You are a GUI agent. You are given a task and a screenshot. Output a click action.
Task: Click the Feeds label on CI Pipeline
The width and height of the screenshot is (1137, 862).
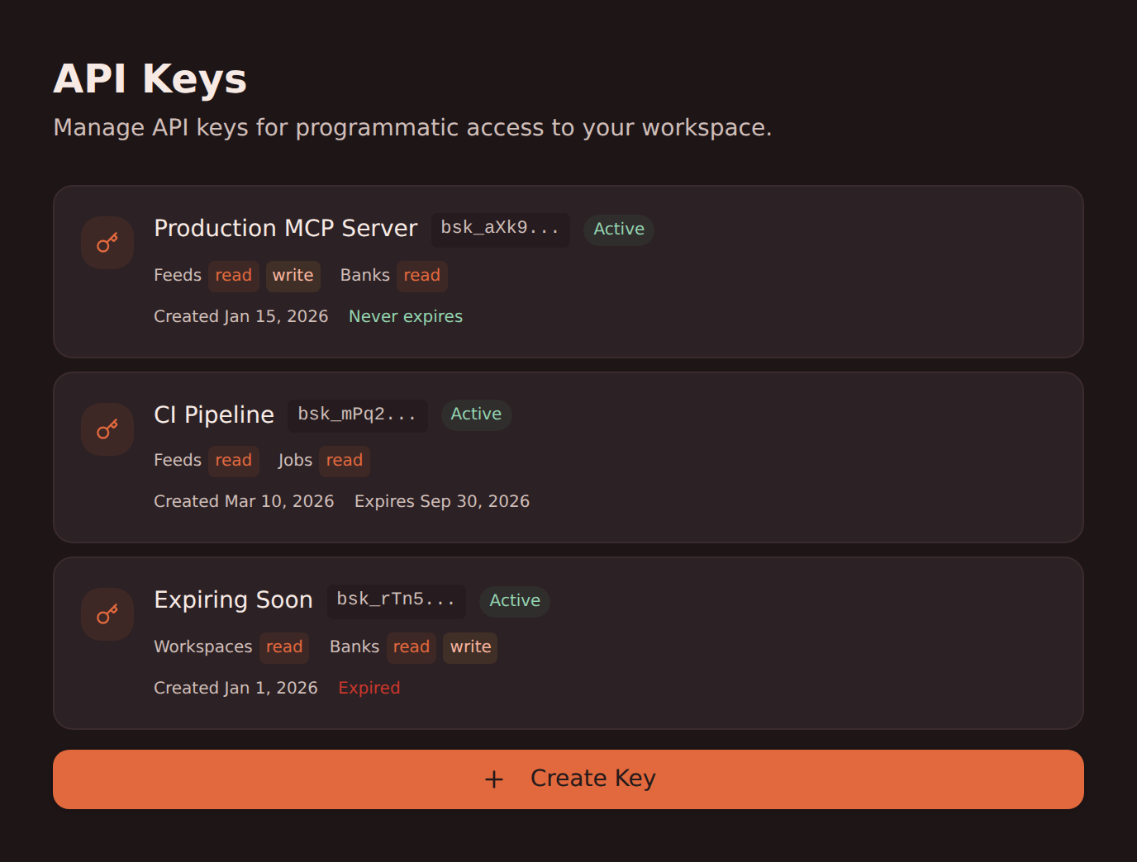coord(178,461)
